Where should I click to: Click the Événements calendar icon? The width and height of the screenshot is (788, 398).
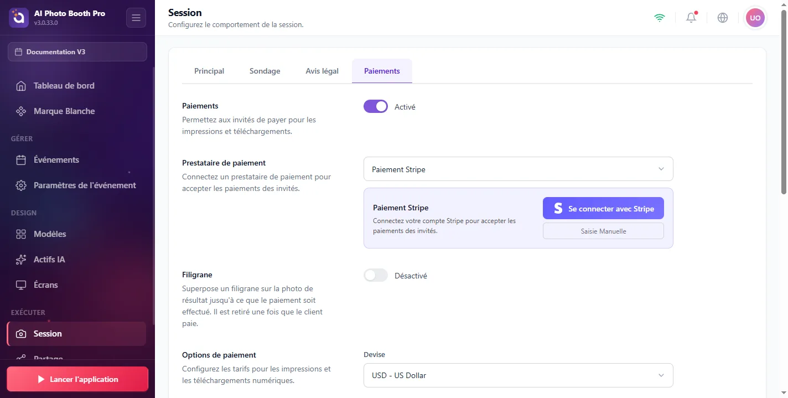pyautogui.click(x=21, y=160)
